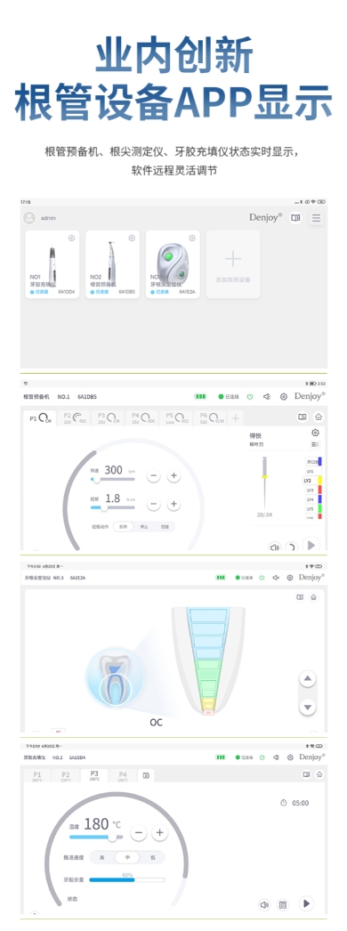This screenshot has height=931, width=347.
Task: Select the 开口锉 file in list
Action: pyautogui.click(x=314, y=461)
